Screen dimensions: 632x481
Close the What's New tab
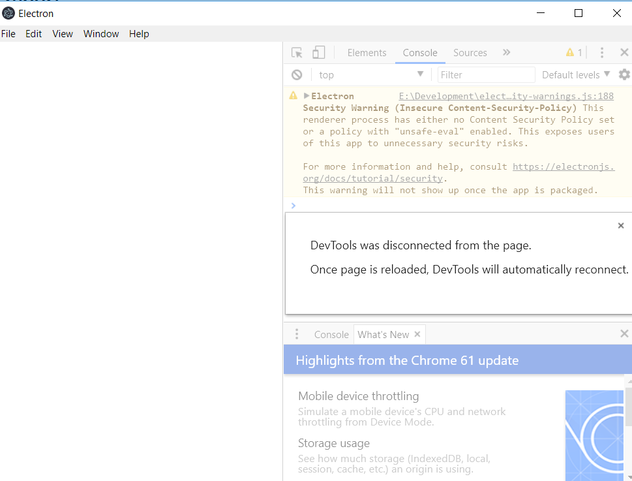coord(417,334)
